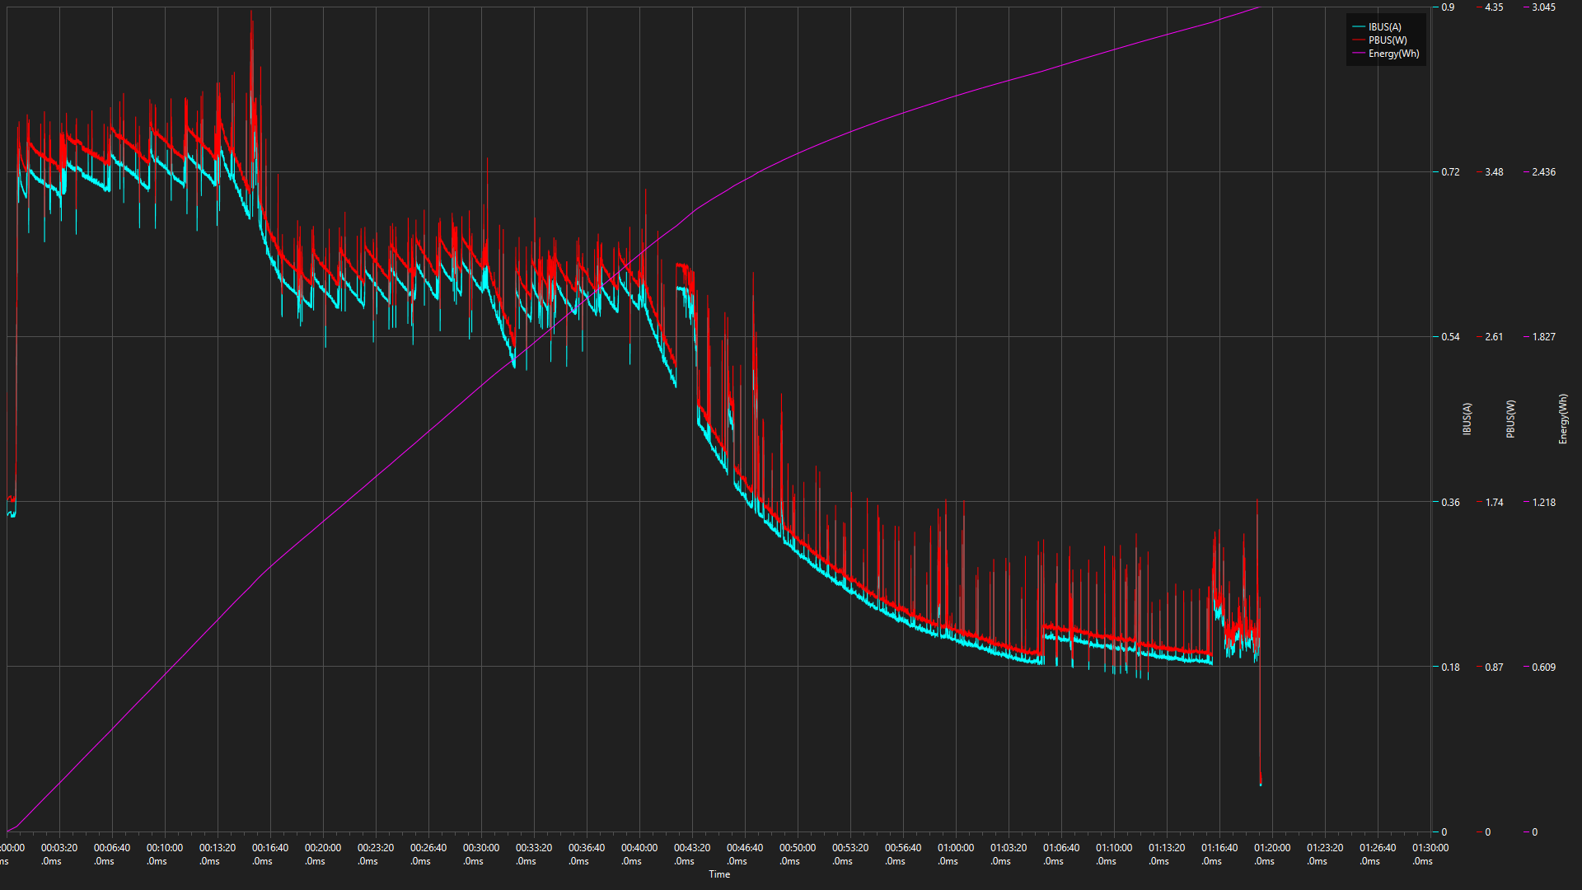Viewport: 1582px width, 890px height.
Task: Click the 00:20:00 time axis label
Action: [x=322, y=848]
